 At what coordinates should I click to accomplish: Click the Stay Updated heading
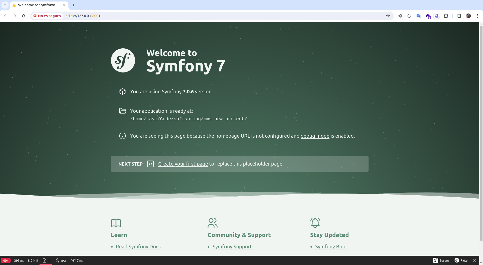[329, 235]
